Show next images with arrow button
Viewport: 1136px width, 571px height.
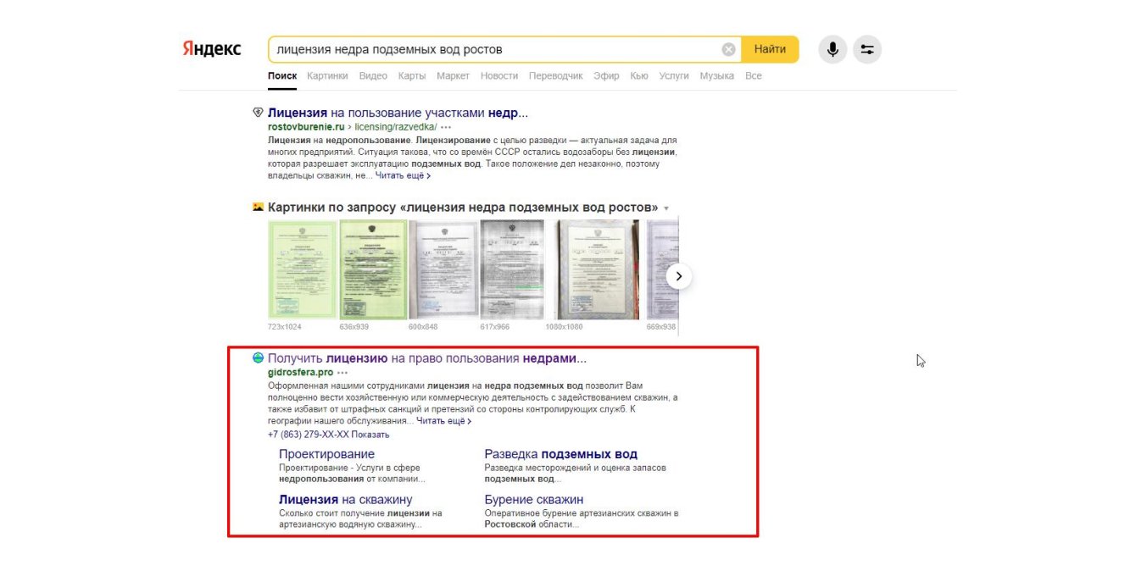tap(679, 276)
